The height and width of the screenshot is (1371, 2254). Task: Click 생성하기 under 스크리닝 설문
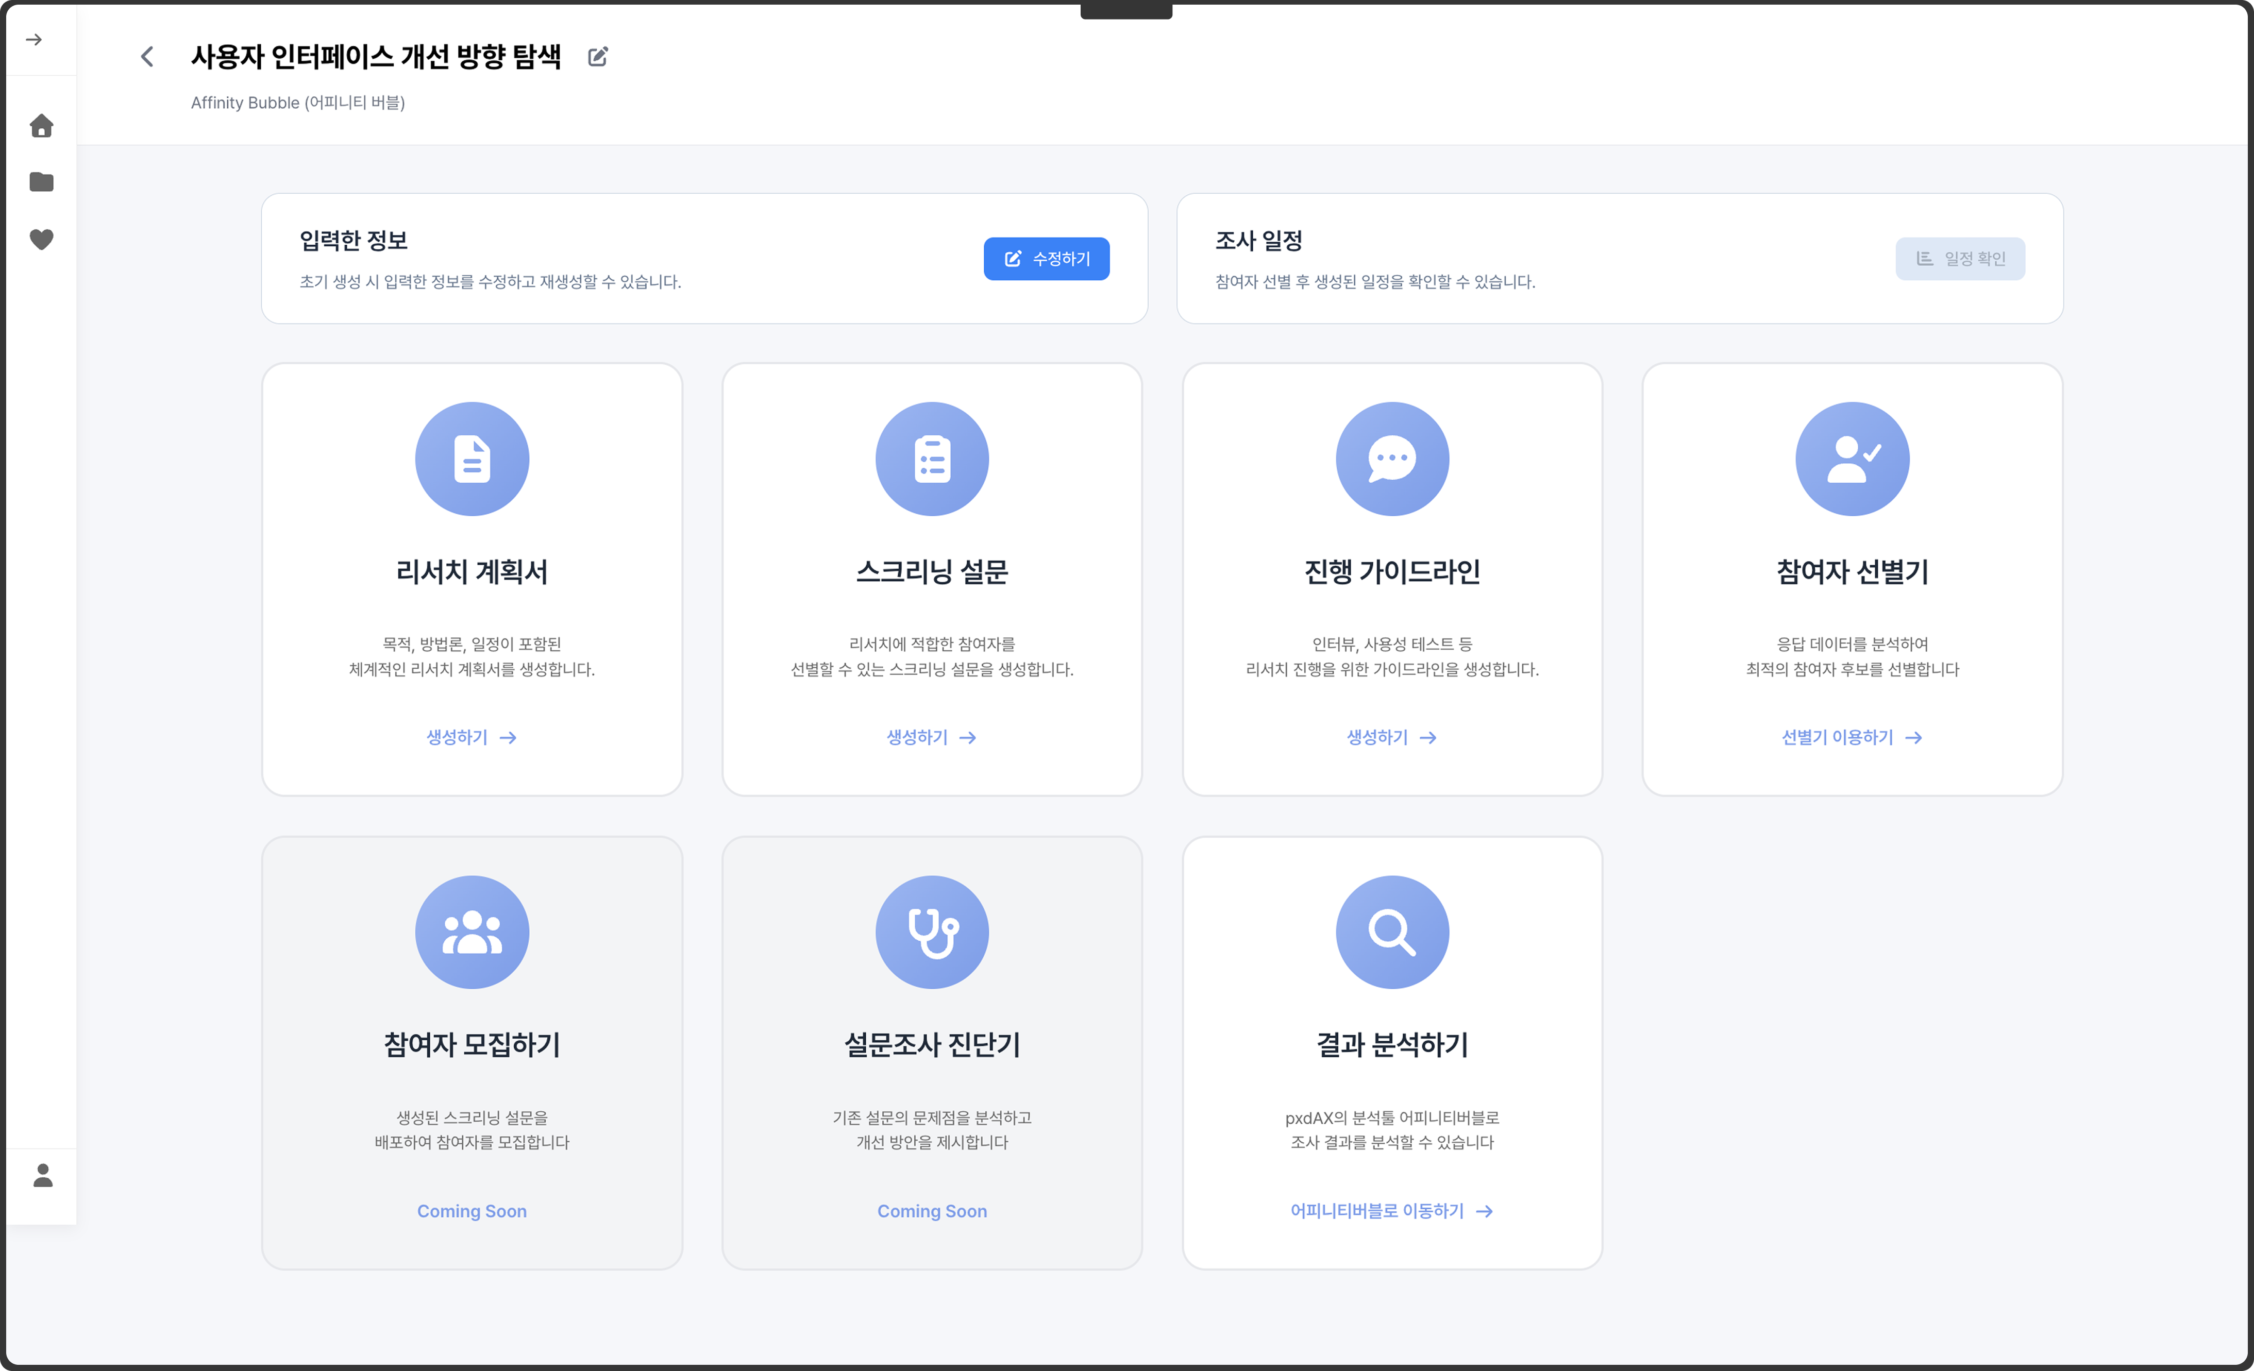click(931, 737)
